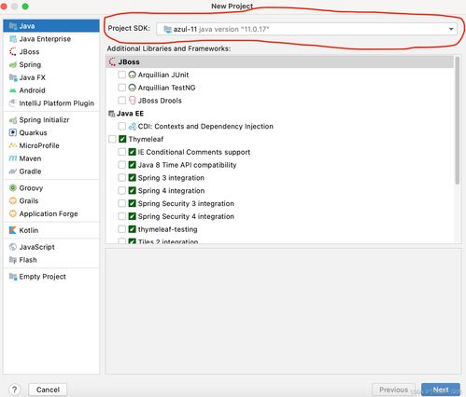
Task: Open the Project SDK dropdown
Action: pyautogui.click(x=306, y=29)
